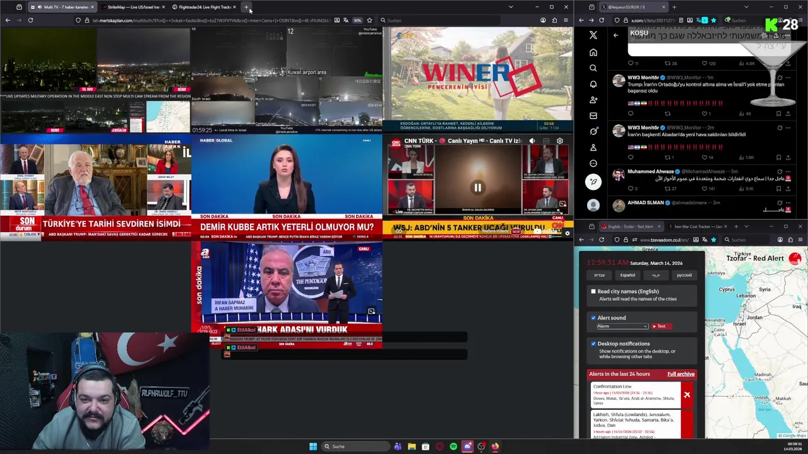The width and height of the screenshot is (808, 454).
Task: Open CNN Türk player settings gear
Action: tap(559, 141)
